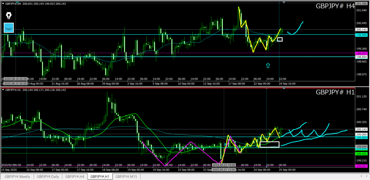Click the white pen nib icon
Screen dimensions: 370x180
pos(9,16)
